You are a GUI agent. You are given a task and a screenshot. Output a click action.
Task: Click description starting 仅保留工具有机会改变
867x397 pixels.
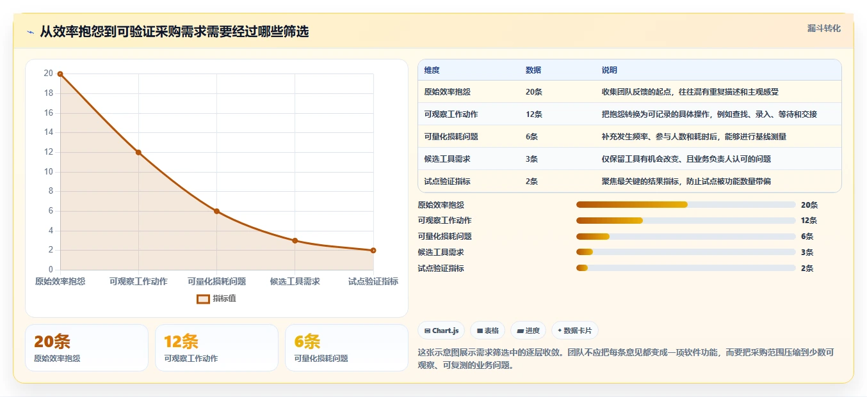click(686, 159)
